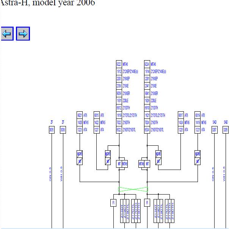Screen dimensions: 229x229
Task: Open reference box 6524 Z19DT/Z19DTL
Action: coord(147,130)
